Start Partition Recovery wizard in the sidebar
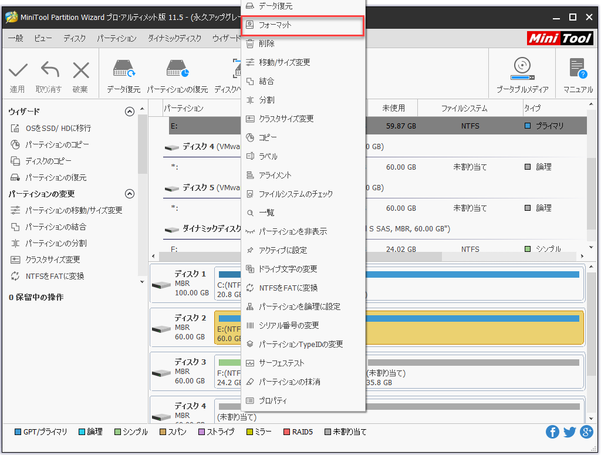Screen dimensions: 601x455 tap(48, 178)
